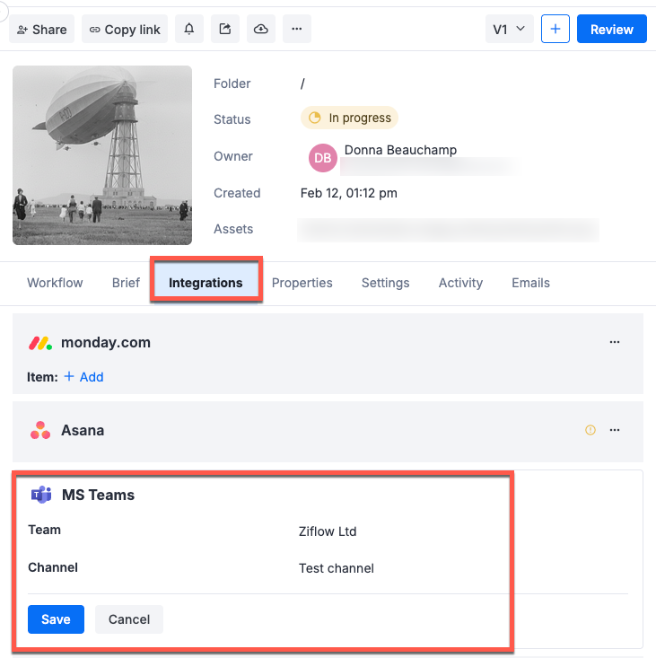This screenshot has width=656, height=658.
Task: Open notifications bell icon
Action: pos(189,29)
